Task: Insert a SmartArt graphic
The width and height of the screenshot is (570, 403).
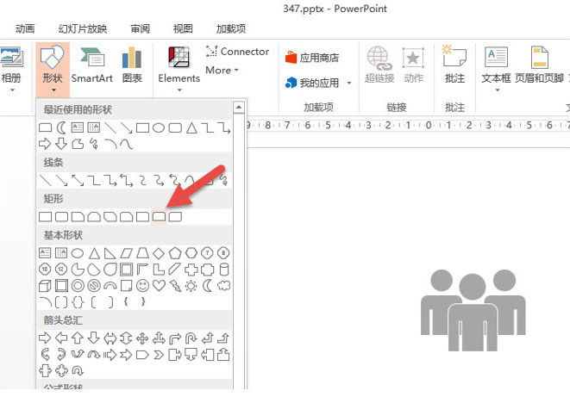Action: 91,65
